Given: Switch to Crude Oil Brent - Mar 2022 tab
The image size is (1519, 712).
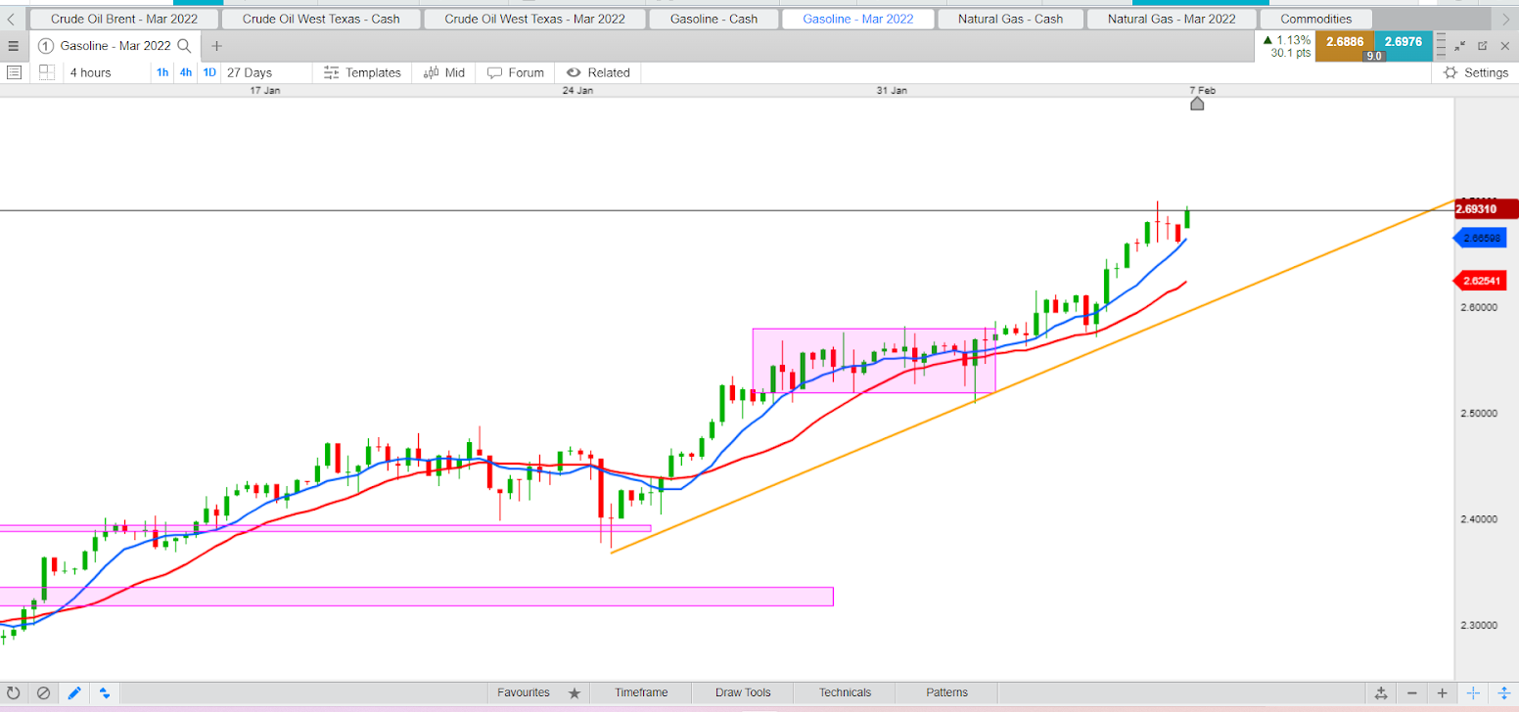Looking at the screenshot, I should (x=123, y=19).
